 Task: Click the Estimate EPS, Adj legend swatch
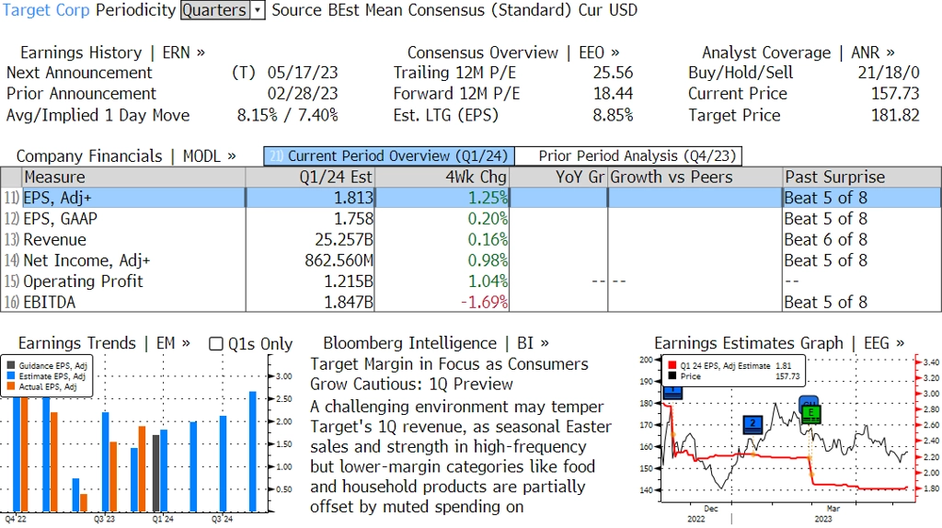click(x=11, y=376)
